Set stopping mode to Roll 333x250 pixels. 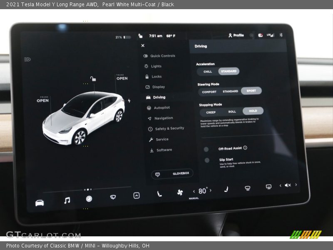point(232,112)
